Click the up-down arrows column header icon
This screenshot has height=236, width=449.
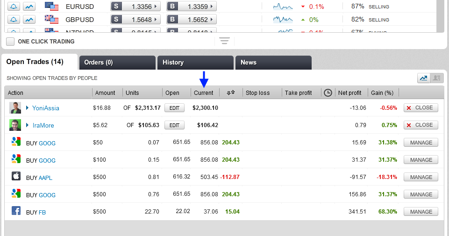pos(231,93)
